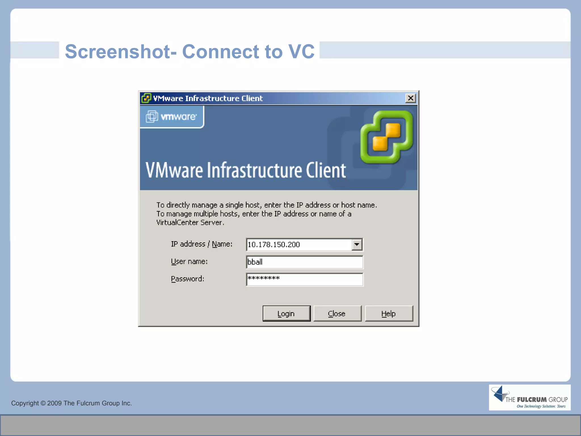Focus the User name field containing bball
581x436 pixels.
point(304,262)
